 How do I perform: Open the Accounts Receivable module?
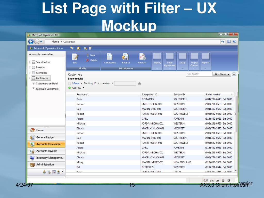point(46,144)
